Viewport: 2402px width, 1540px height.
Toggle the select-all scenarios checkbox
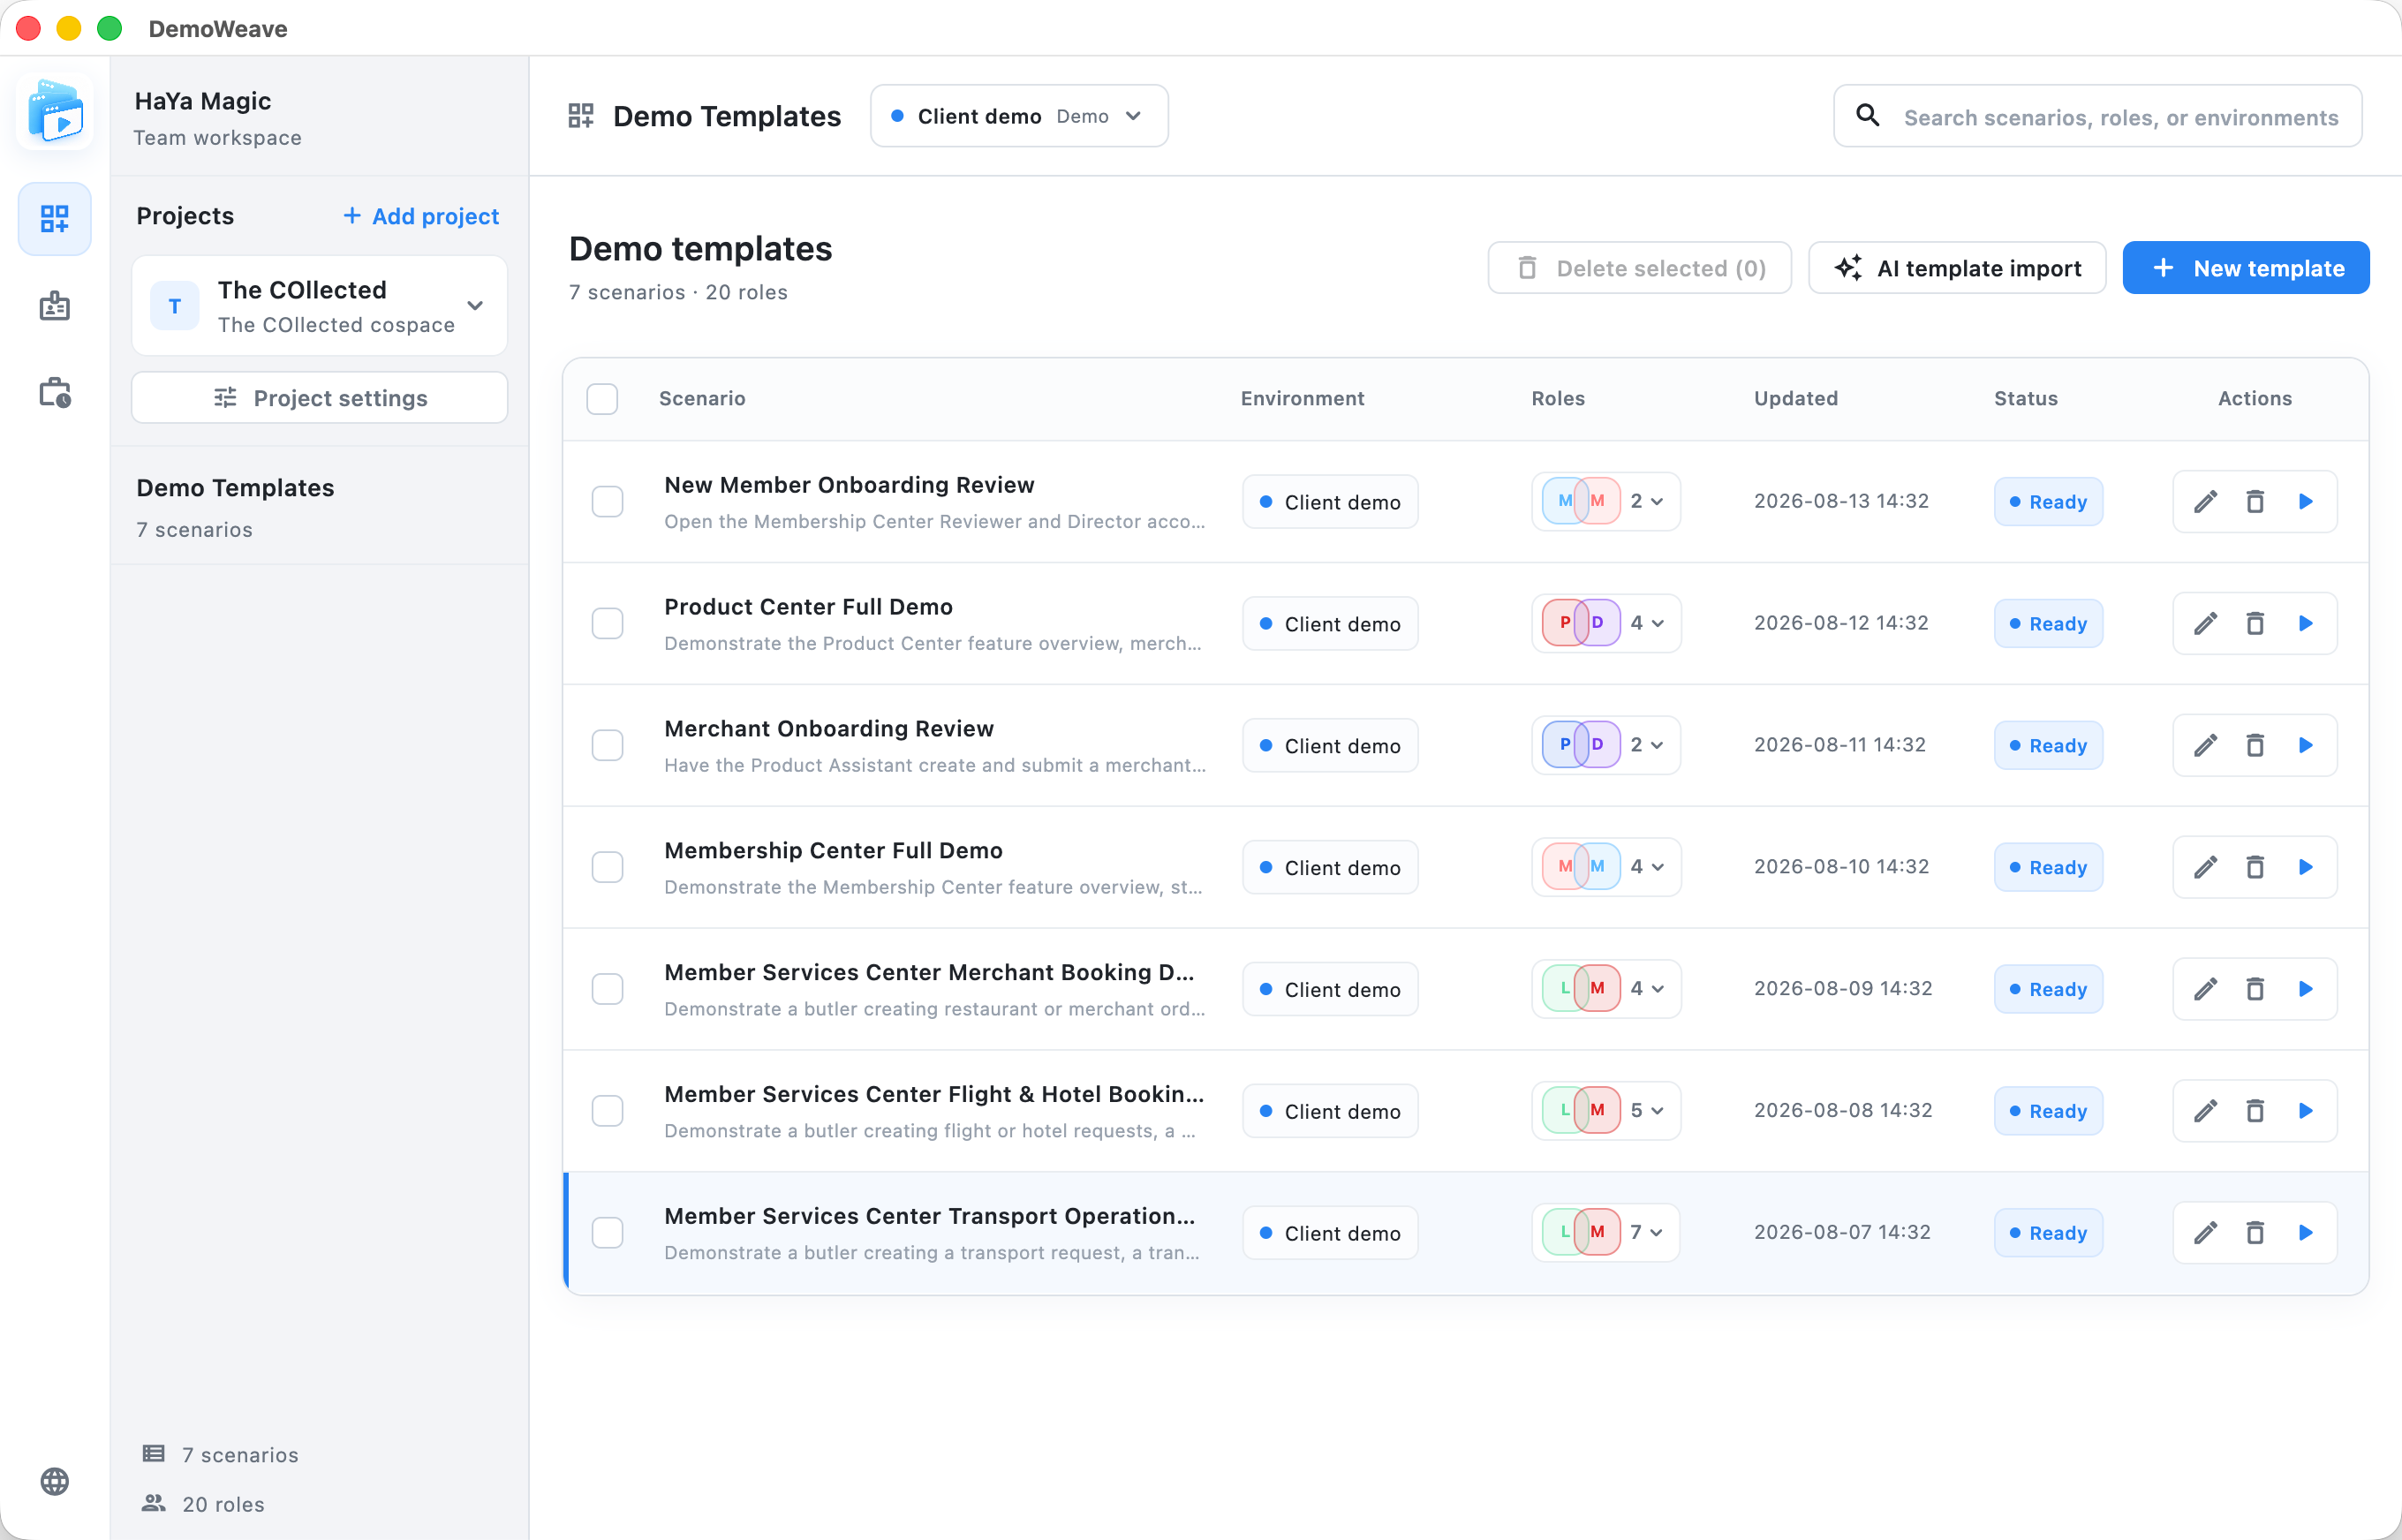(x=602, y=399)
